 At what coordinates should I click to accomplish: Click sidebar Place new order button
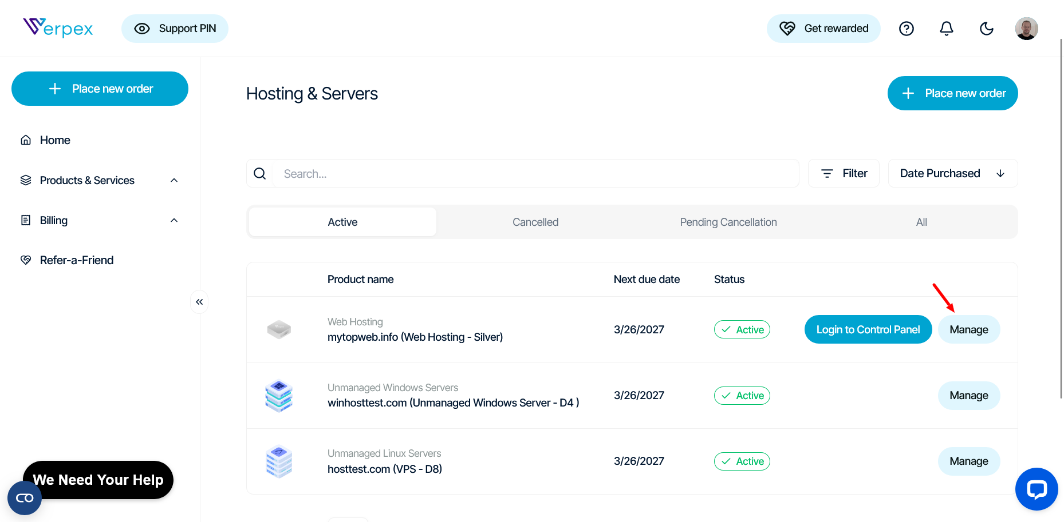tap(100, 89)
